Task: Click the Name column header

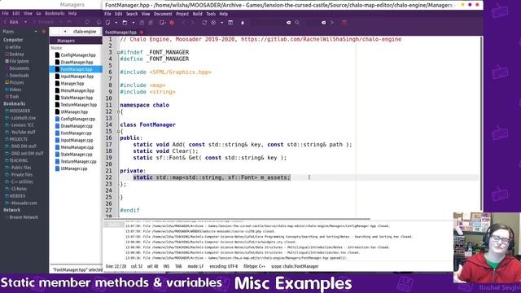Action: 56,48
